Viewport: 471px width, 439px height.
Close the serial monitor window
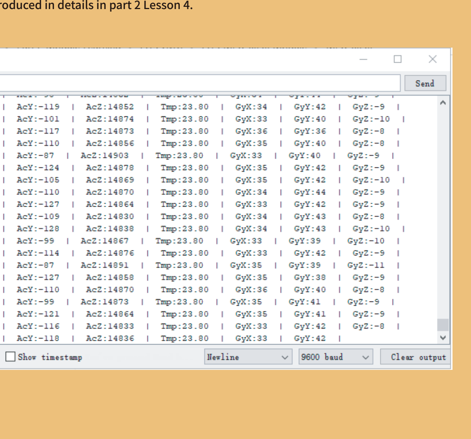[x=432, y=59]
